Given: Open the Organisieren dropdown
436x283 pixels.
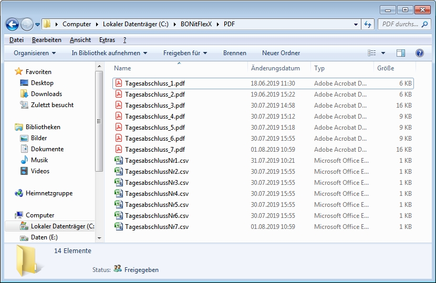Looking at the screenshot, I should (x=35, y=53).
